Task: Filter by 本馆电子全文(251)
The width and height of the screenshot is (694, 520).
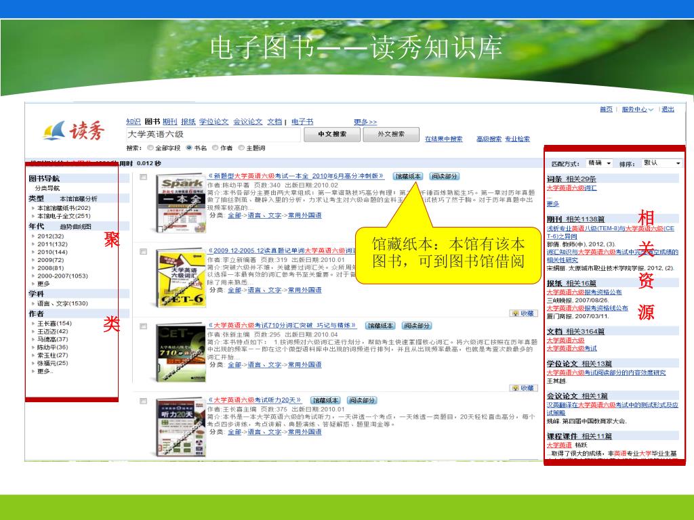Action: pyautogui.click(x=64, y=216)
